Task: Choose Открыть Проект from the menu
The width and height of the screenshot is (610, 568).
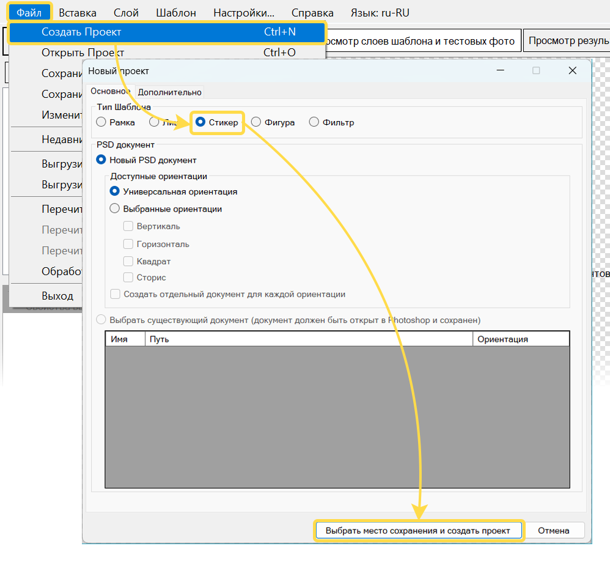Action: tap(83, 53)
